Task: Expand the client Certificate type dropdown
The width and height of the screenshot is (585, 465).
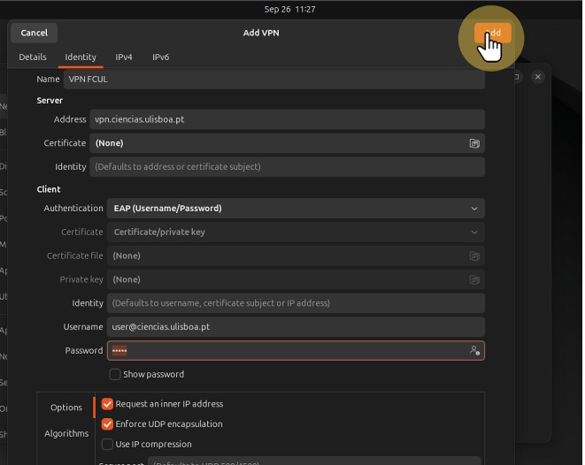Action: (295, 232)
